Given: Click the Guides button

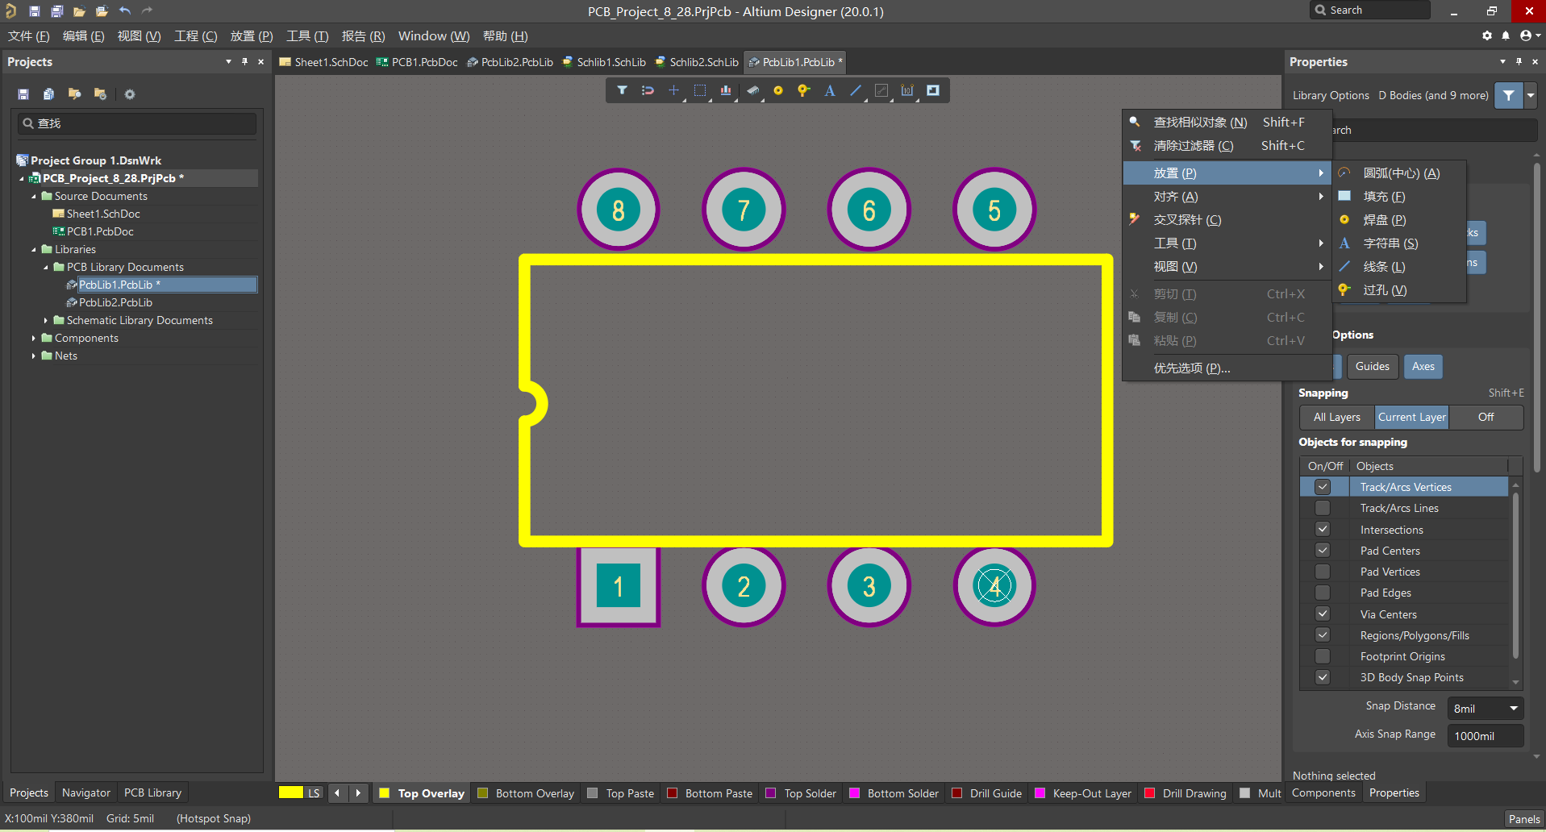Looking at the screenshot, I should tap(1372, 366).
